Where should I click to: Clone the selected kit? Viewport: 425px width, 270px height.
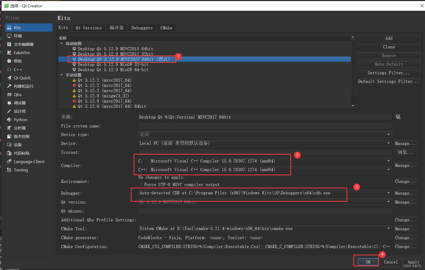click(x=389, y=47)
